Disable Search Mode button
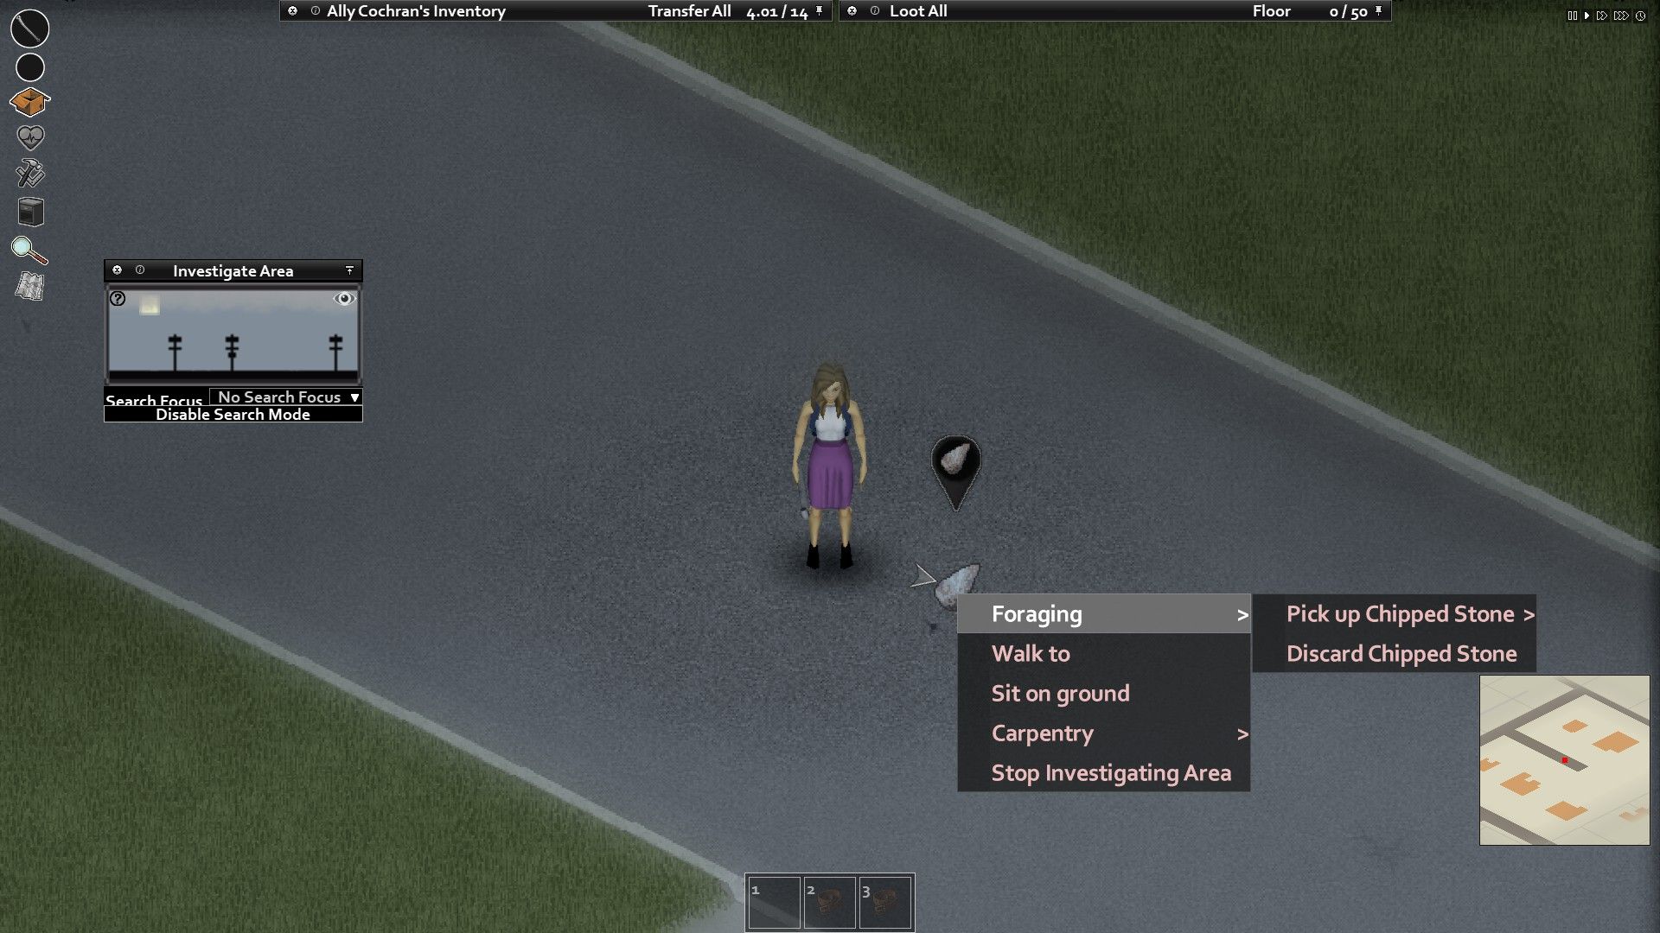This screenshot has height=933, width=1660. [233, 414]
